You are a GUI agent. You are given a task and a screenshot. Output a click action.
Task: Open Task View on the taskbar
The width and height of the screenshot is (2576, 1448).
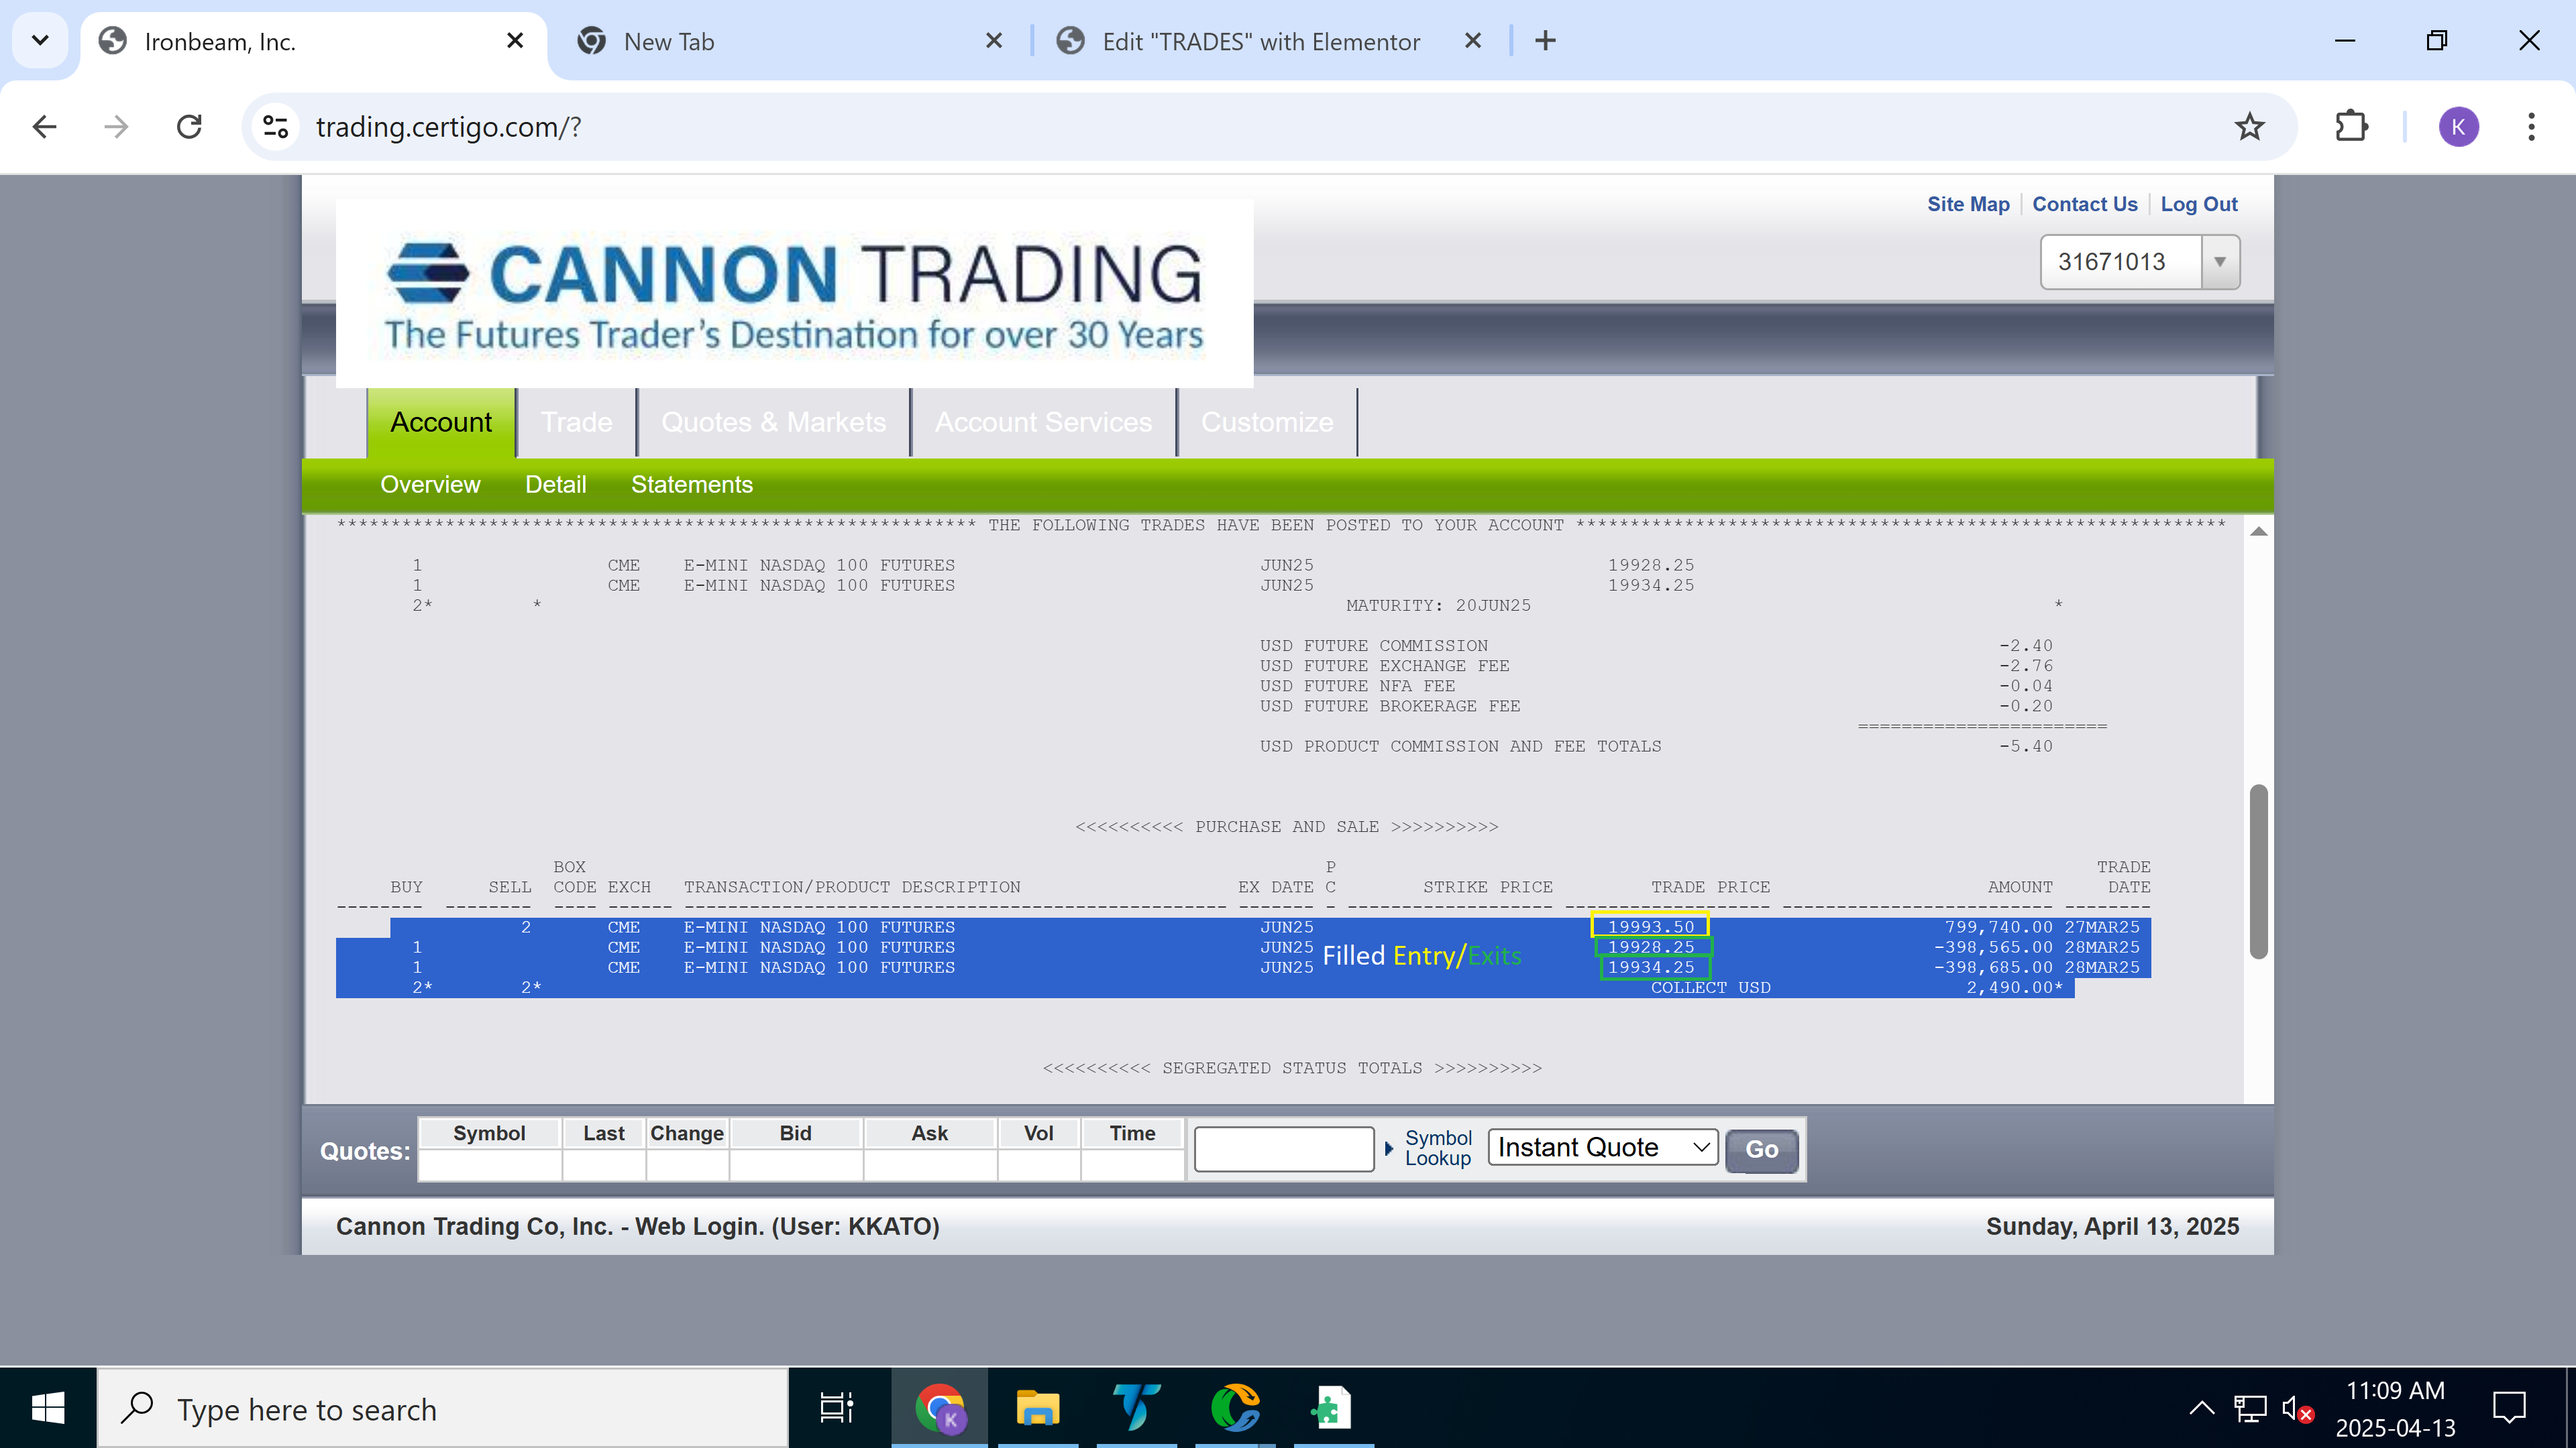tap(836, 1408)
